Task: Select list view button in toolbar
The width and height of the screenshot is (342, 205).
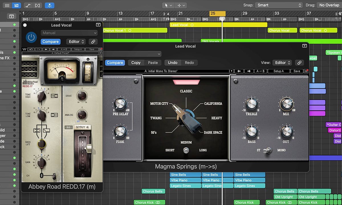Action: click(x=17, y=5)
